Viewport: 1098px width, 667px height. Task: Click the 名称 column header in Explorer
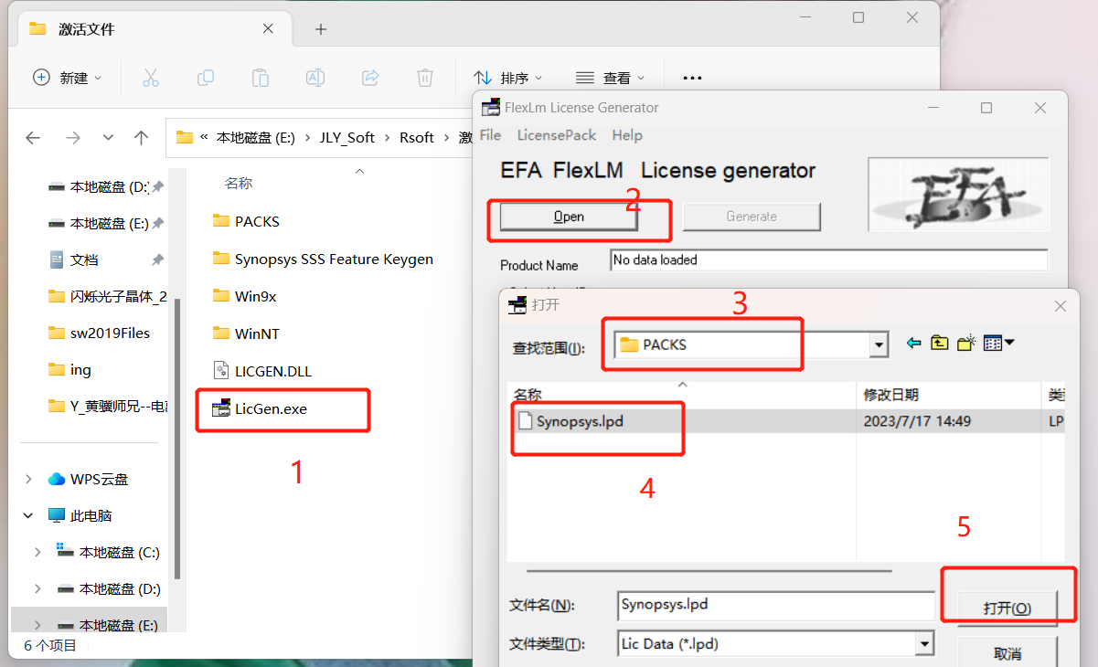(239, 184)
